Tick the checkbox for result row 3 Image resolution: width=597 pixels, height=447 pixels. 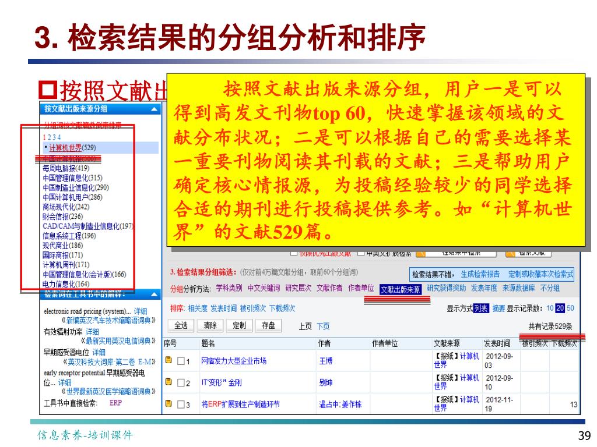tap(181, 405)
